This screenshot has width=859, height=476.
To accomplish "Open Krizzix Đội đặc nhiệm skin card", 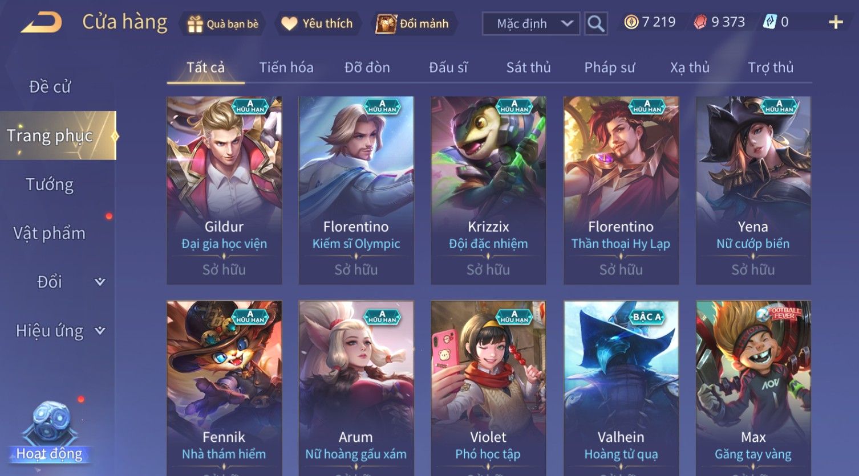I will (488, 190).
